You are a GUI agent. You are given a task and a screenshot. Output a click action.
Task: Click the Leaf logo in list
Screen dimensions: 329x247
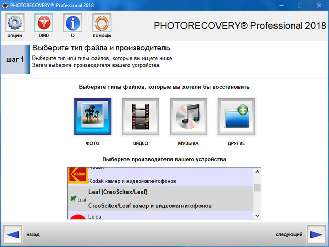[x=78, y=199]
